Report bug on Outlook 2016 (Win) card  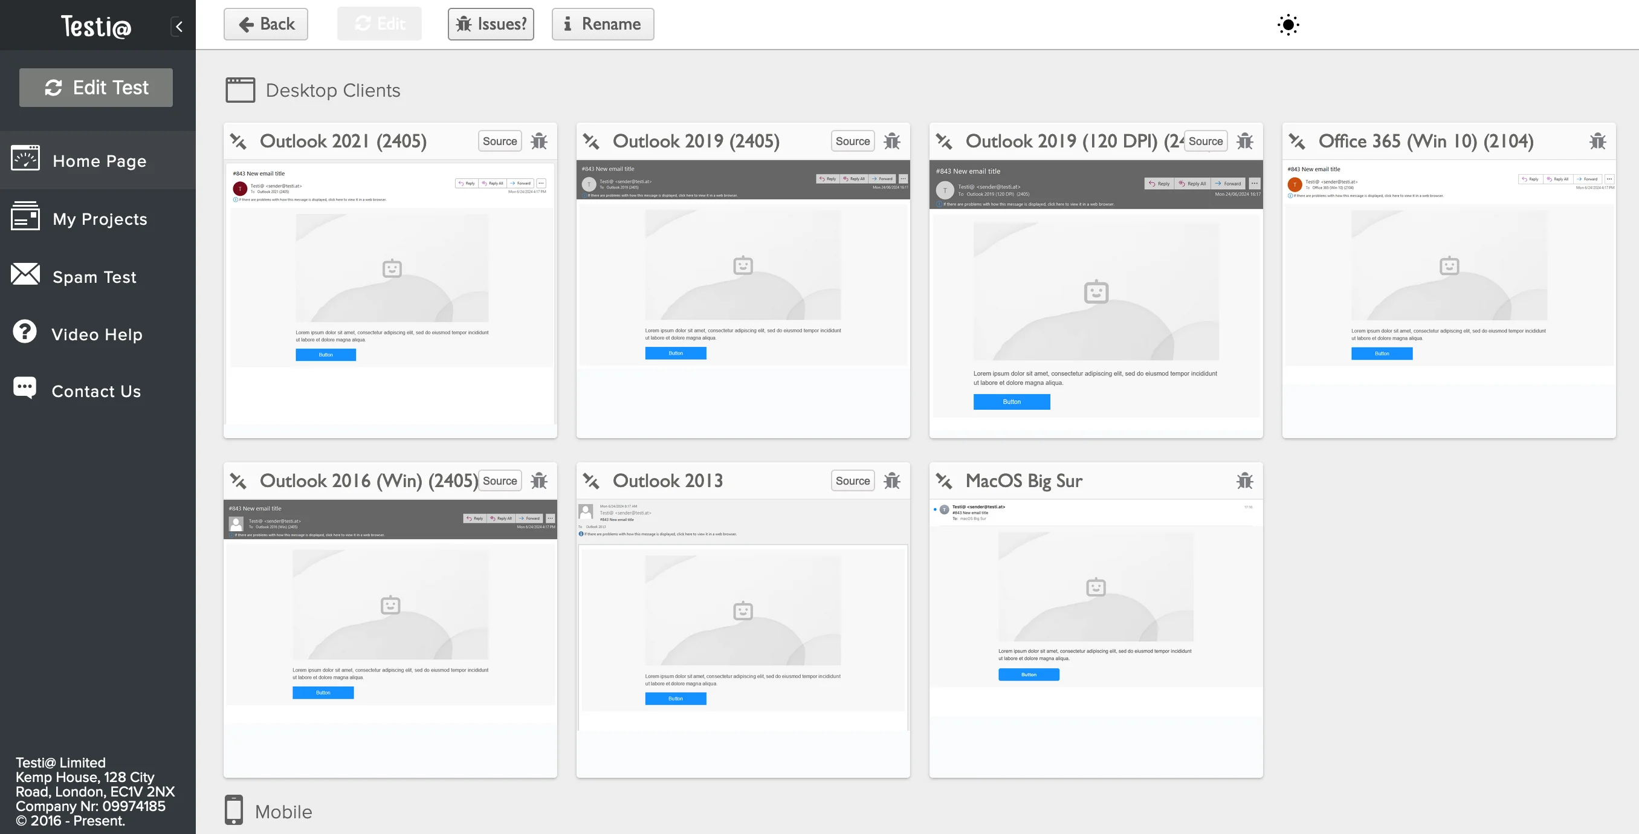539,481
